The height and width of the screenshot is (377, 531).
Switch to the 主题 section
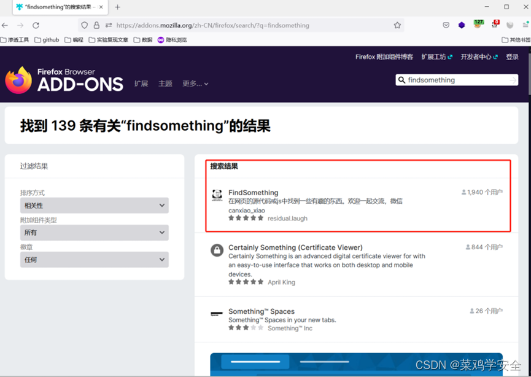pos(165,84)
